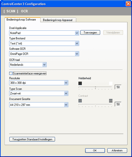The image size is (132, 157).
Task: Expand the OCR-taal Nederlands dropdown
Action: [28, 65]
